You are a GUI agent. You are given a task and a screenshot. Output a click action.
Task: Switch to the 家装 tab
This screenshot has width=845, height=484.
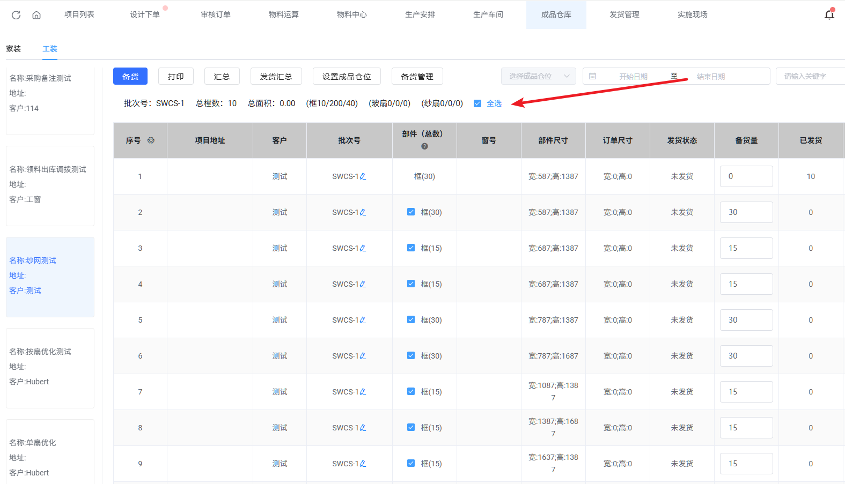click(x=13, y=49)
